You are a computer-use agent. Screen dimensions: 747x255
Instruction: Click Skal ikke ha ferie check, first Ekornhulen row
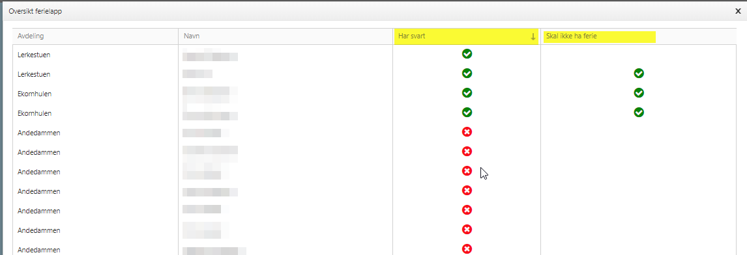coord(639,93)
